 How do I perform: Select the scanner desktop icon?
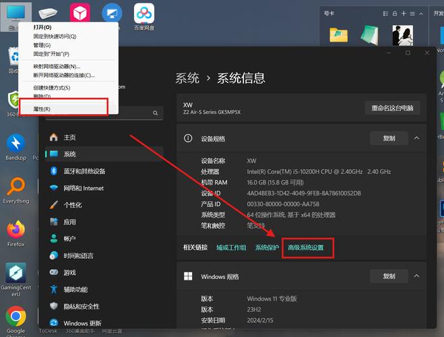click(48, 13)
